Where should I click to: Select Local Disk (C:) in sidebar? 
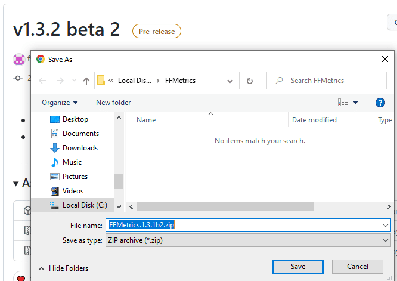pyautogui.click(x=85, y=205)
